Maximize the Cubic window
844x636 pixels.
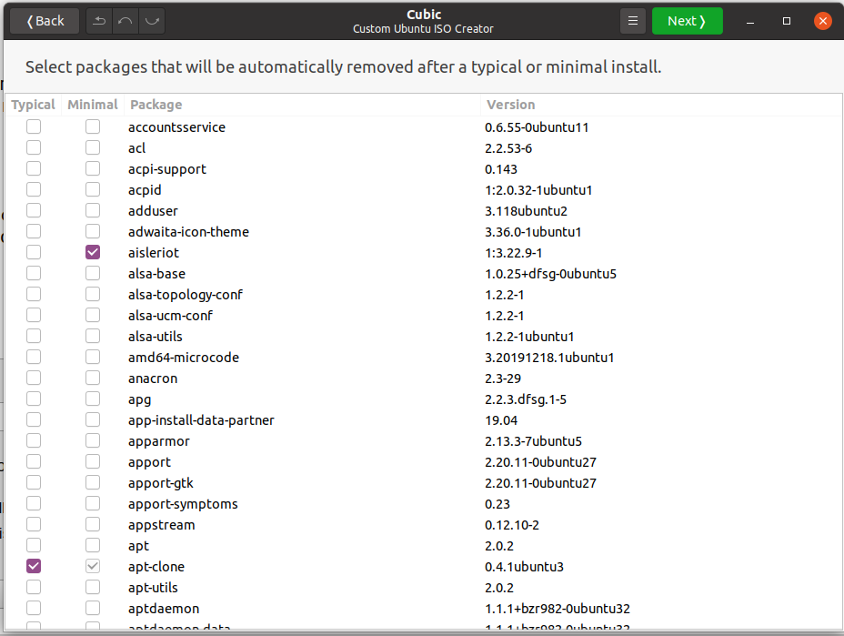(787, 21)
